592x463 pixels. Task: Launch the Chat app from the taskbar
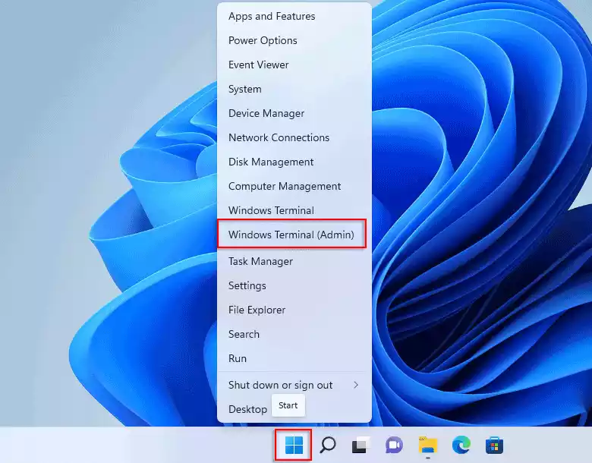click(393, 446)
